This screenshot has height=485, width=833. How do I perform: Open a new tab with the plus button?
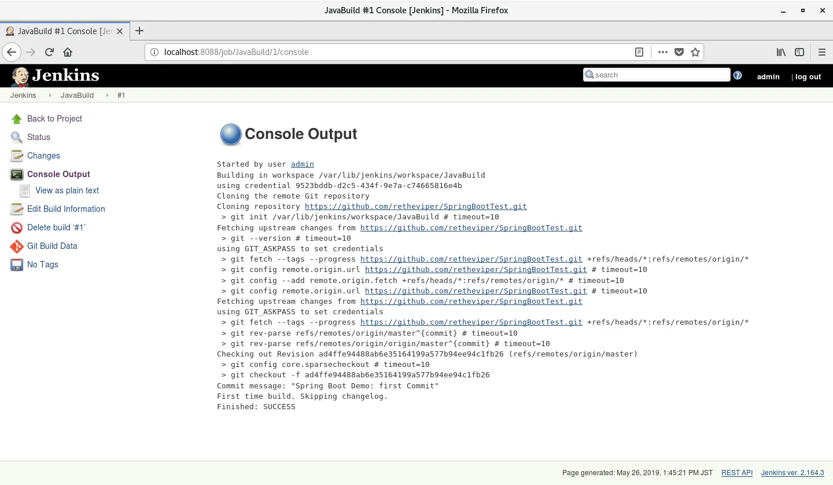click(139, 31)
